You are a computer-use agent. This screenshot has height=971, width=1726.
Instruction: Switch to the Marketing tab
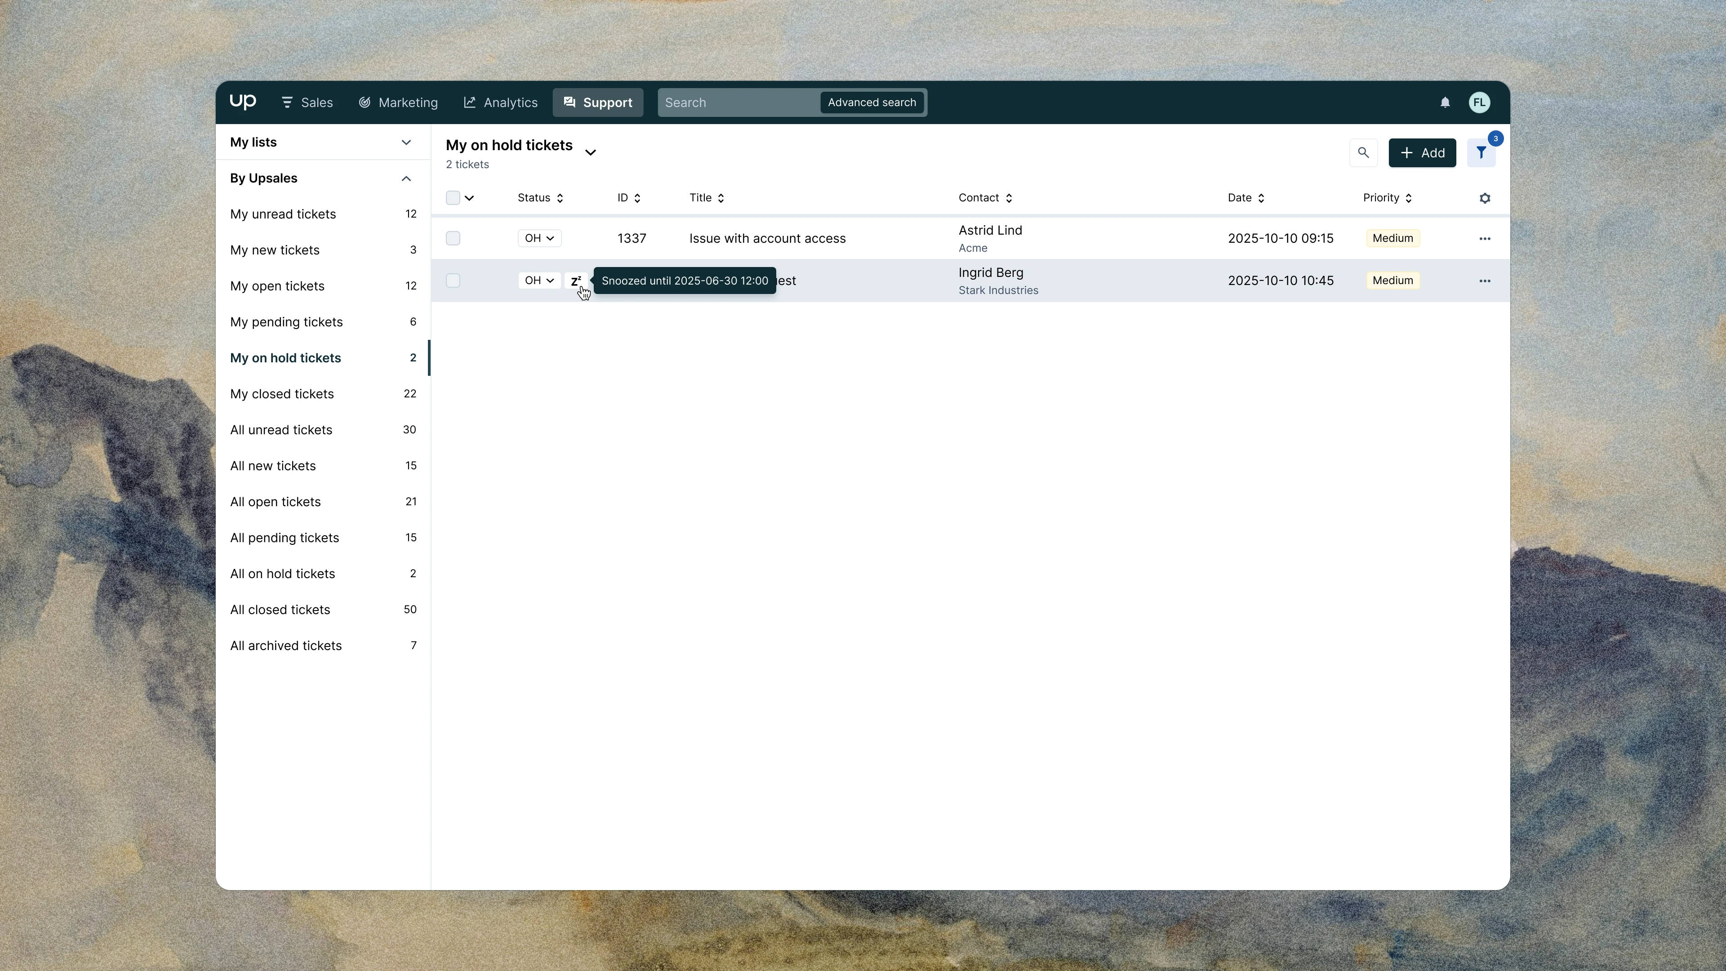coord(398,102)
